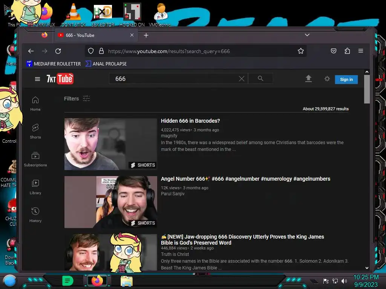
Task: Clear the search query with X
Action: coord(242,79)
